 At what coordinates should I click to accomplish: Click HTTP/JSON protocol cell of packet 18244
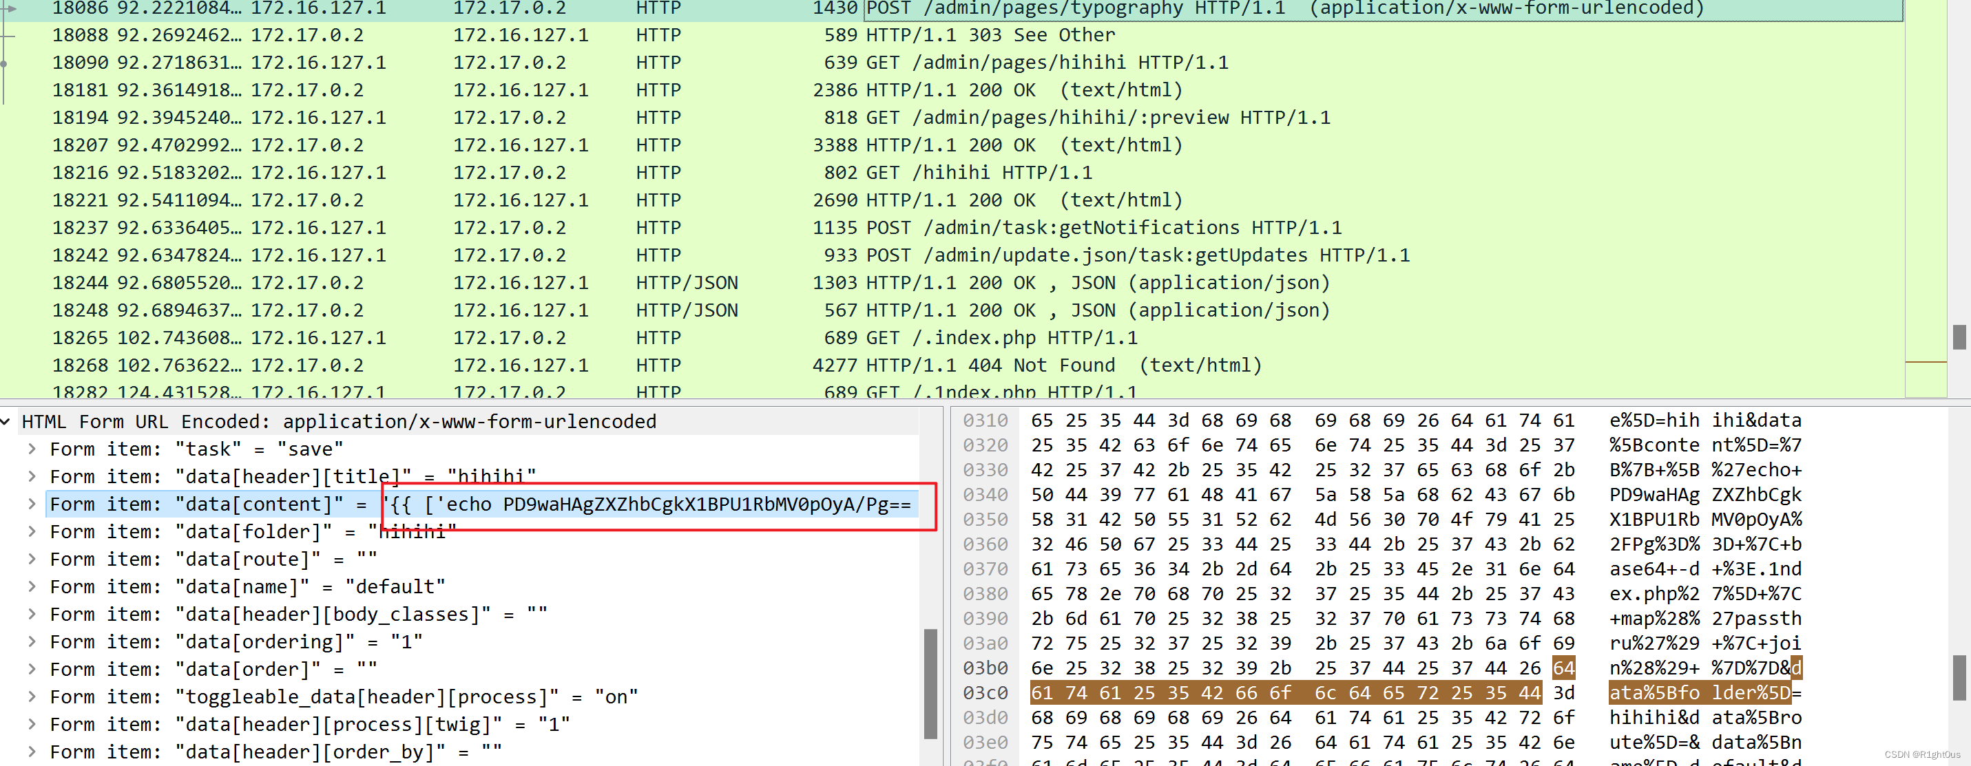click(687, 283)
